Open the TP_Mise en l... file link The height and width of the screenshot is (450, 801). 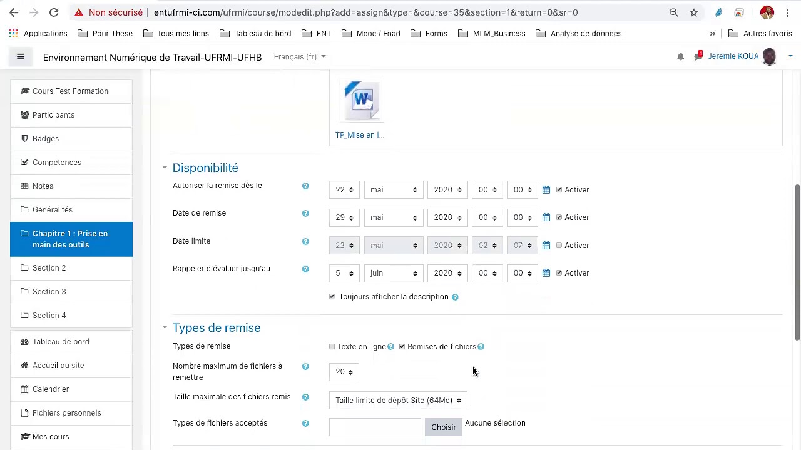tap(360, 135)
